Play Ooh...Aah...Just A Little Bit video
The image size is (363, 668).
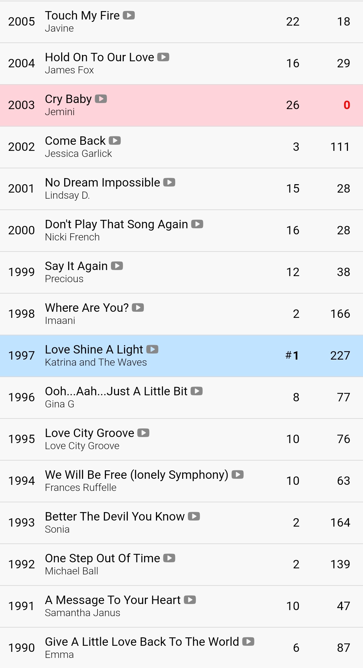pyautogui.click(x=197, y=391)
